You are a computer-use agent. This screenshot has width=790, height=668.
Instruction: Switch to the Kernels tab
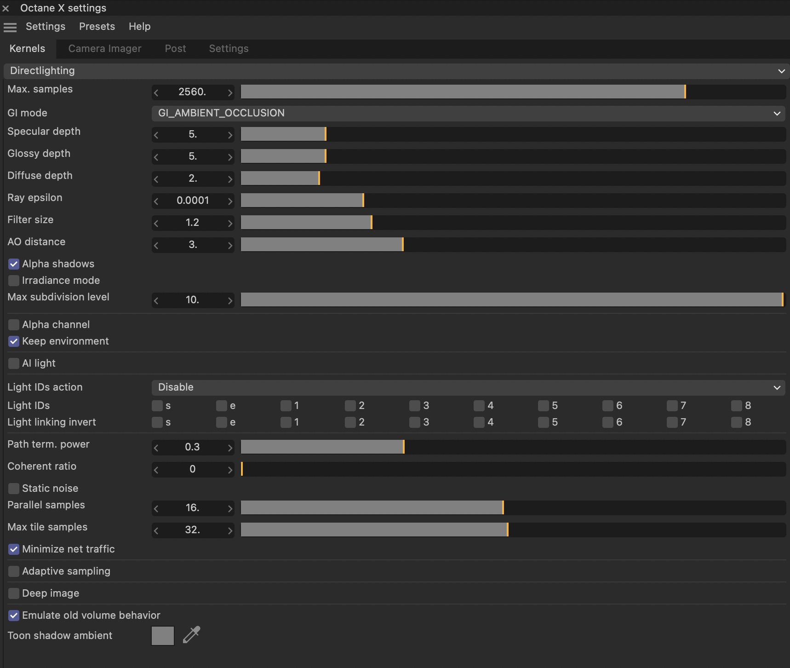[x=28, y=49]
